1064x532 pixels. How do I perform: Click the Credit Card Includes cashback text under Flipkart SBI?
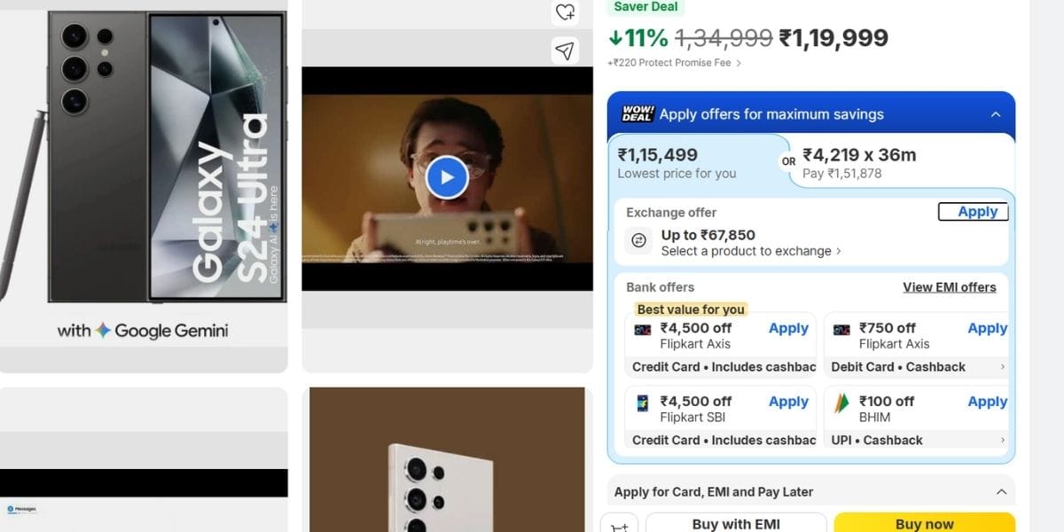click(x=724, y=441)
